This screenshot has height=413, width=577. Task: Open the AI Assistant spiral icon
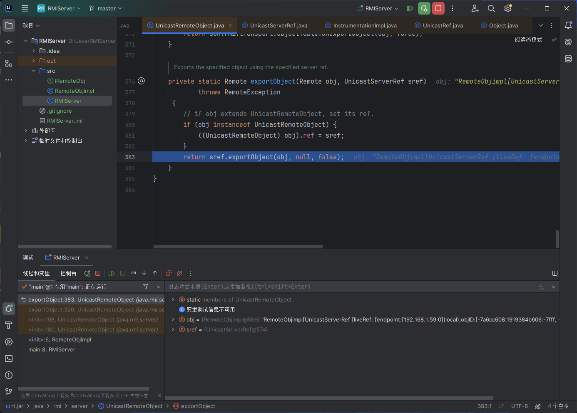(x=568, y=42)
